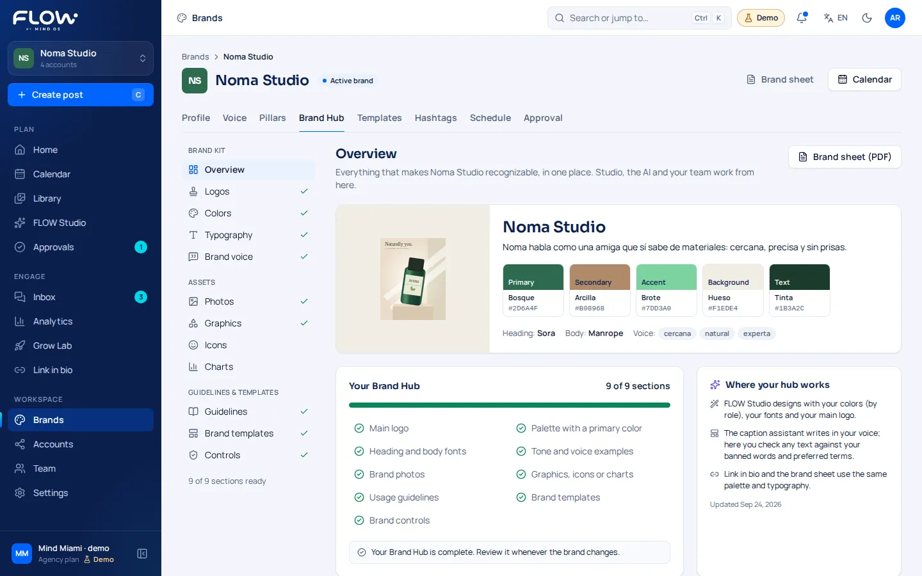Open Approvals page

point(81,247)
